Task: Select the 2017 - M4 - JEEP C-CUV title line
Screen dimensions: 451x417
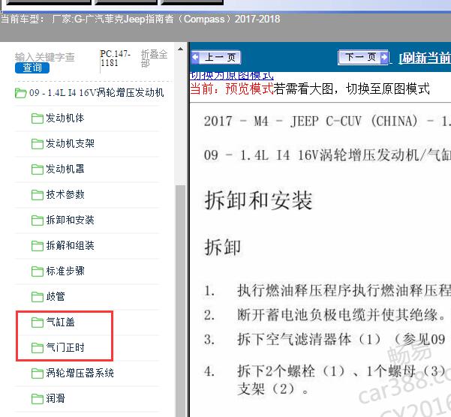Action: point(327,121)
